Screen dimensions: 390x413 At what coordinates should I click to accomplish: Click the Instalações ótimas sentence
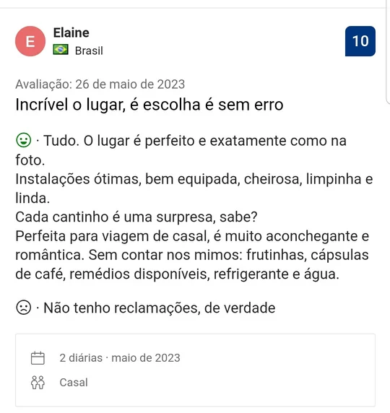click(194, 188)
